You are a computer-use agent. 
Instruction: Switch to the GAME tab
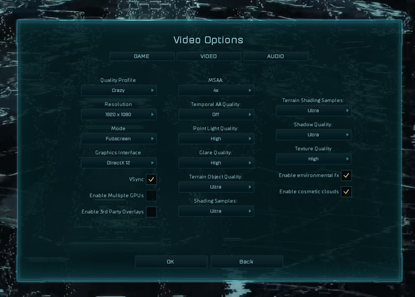pos(142,56)
